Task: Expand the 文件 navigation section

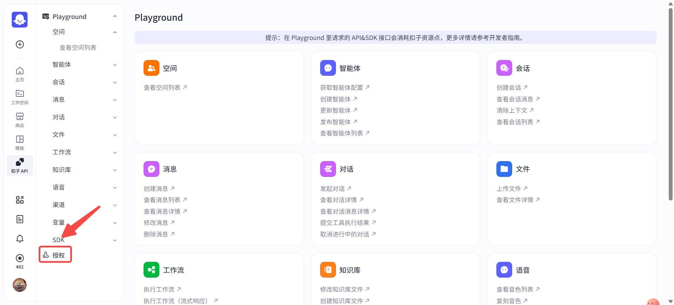Action: 115,135
